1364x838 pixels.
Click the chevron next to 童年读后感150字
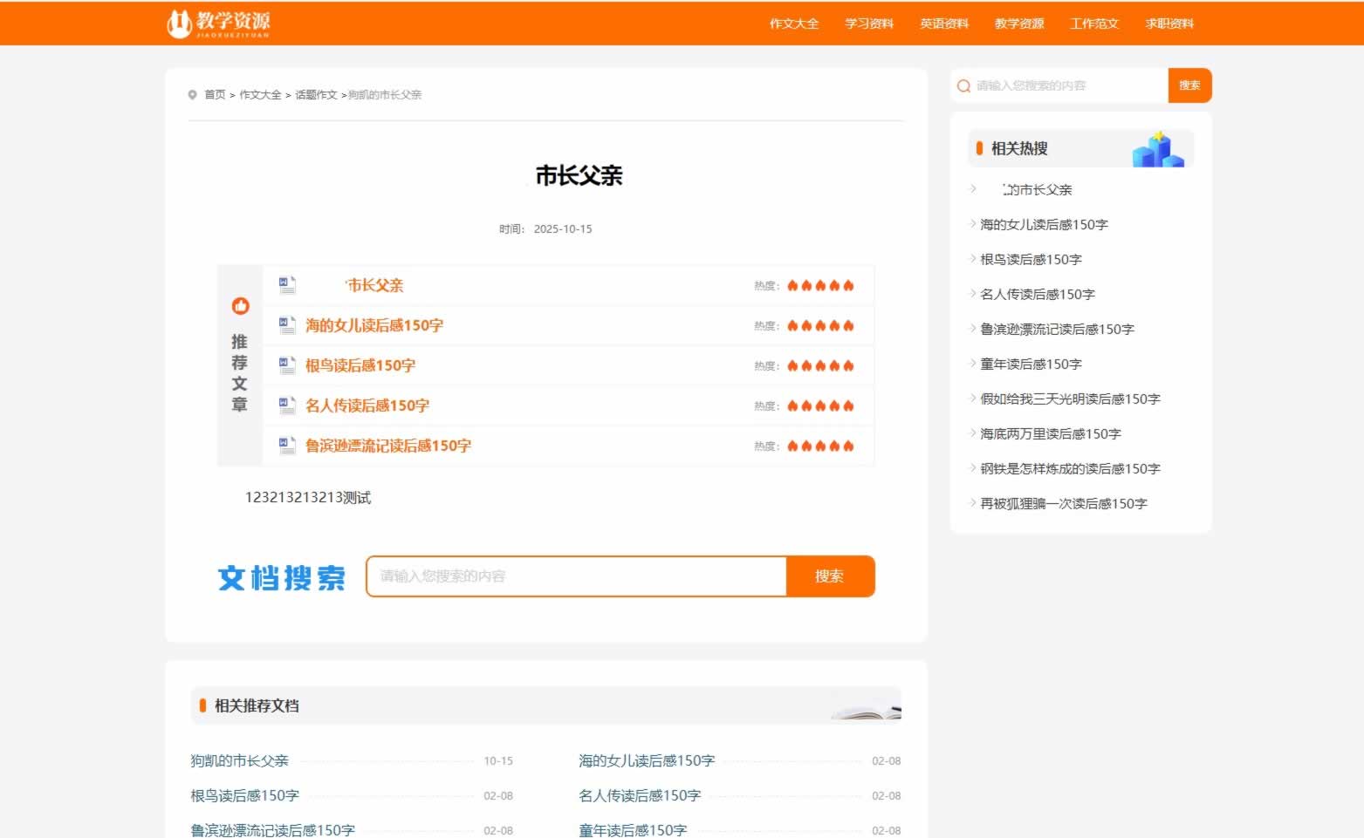pos(973,364)
